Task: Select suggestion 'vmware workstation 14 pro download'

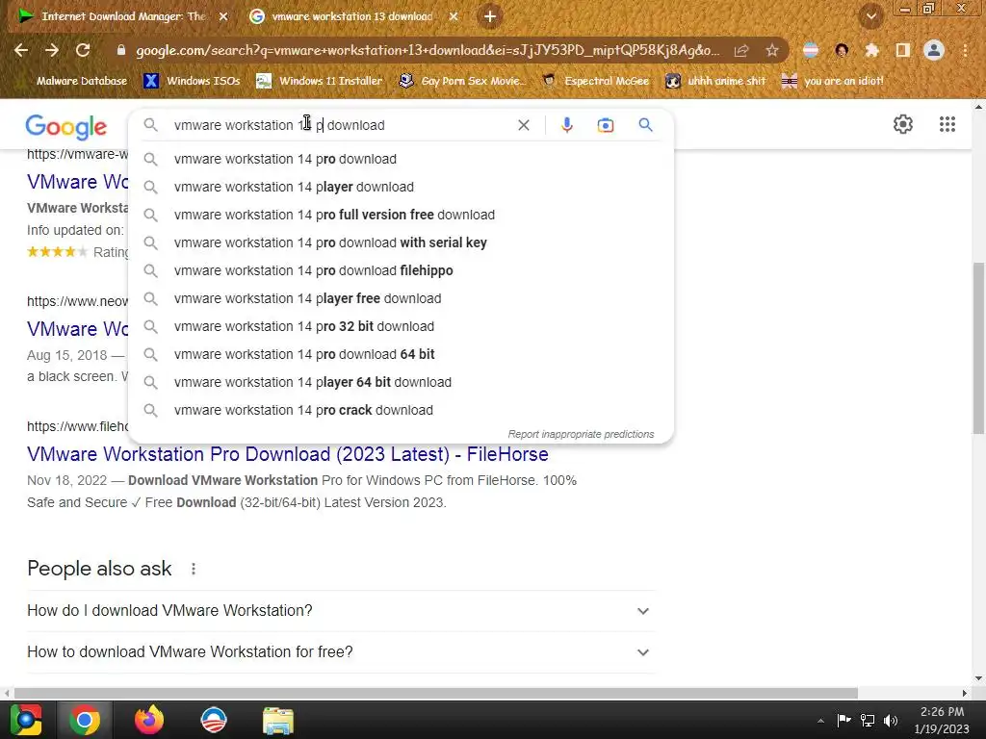Action: [x=401, y=159]
